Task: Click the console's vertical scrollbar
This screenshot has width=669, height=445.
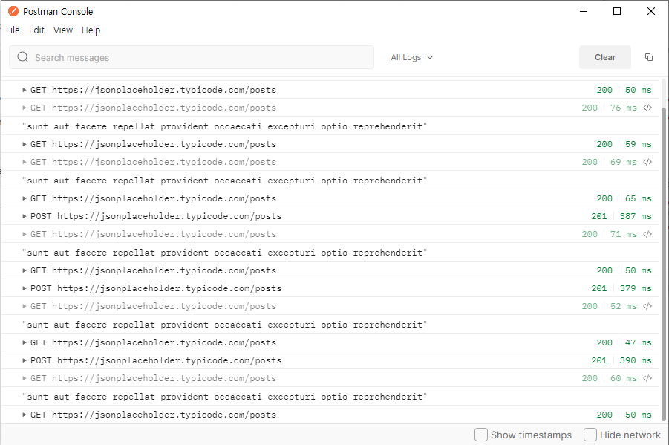Action: (664, 263)
